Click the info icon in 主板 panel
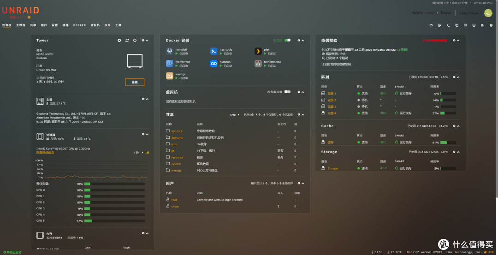Screen dimensions: 498x255 143,99
